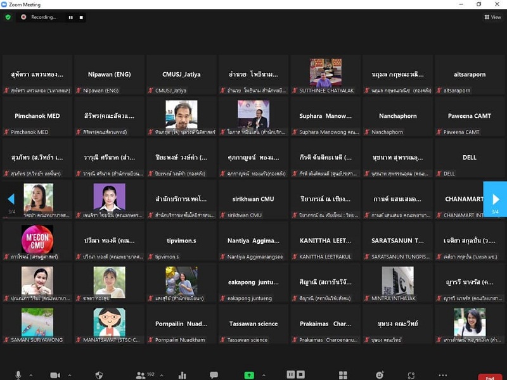Viewport: 507px width, 380px height.
Task: Open the Chat panel
Action: (x=214, y=375)
